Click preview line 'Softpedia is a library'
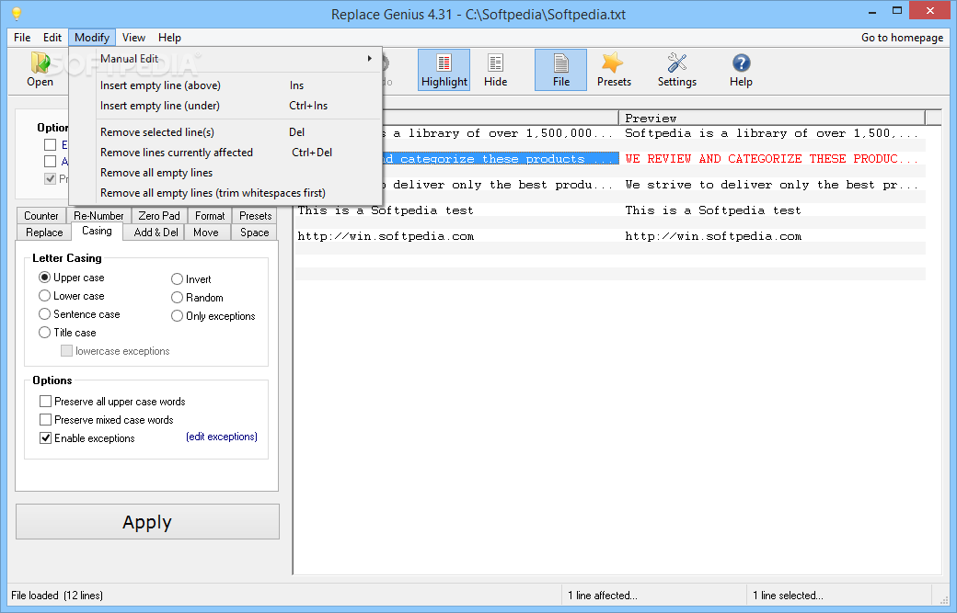The width and height of the screenshot is (957, 613). click(x=773, y=133)
